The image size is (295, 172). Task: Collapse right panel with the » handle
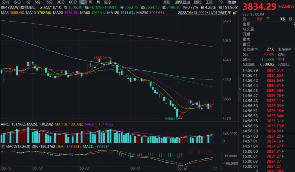click(240, 89)
